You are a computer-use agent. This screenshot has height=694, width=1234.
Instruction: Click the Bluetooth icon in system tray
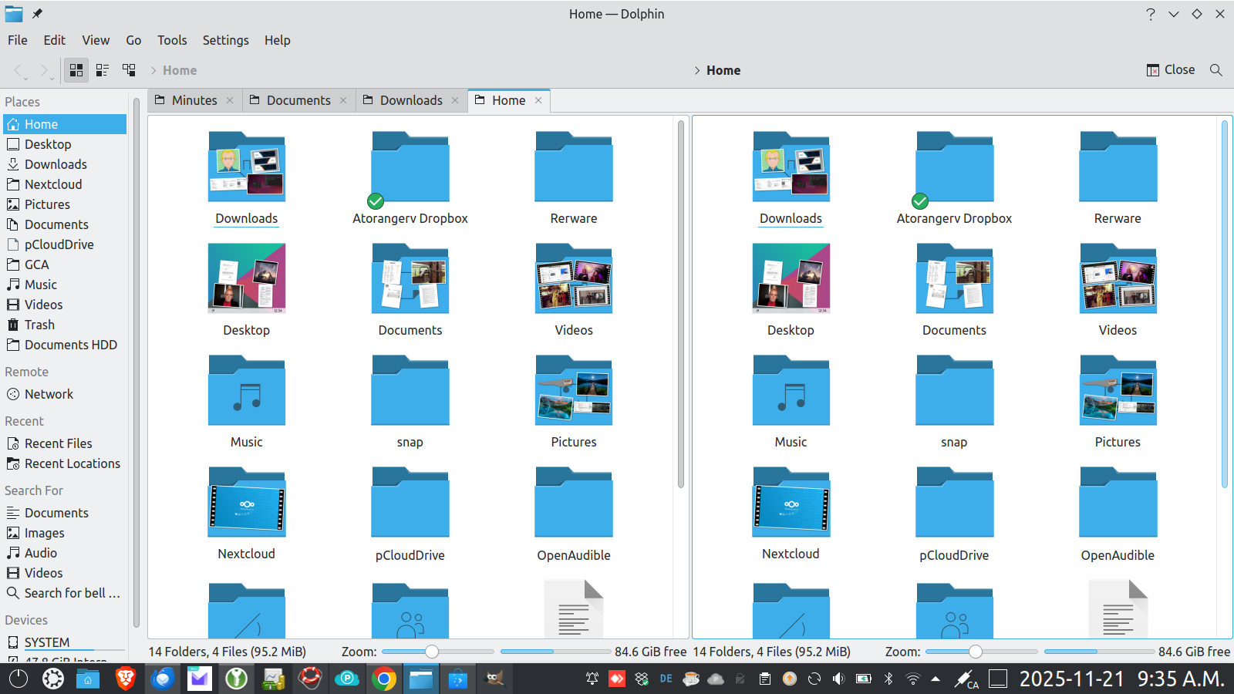(x=888, y=679)
